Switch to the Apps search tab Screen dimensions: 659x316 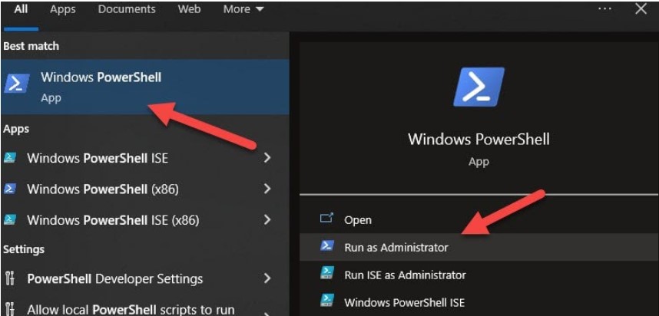click(x=62, y=9)
